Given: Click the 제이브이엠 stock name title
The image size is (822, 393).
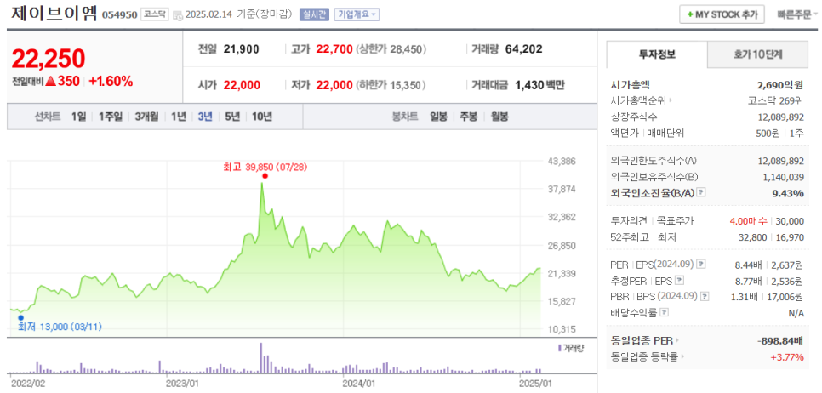Looking at the screenshot, I should click(x=54, y=14).
